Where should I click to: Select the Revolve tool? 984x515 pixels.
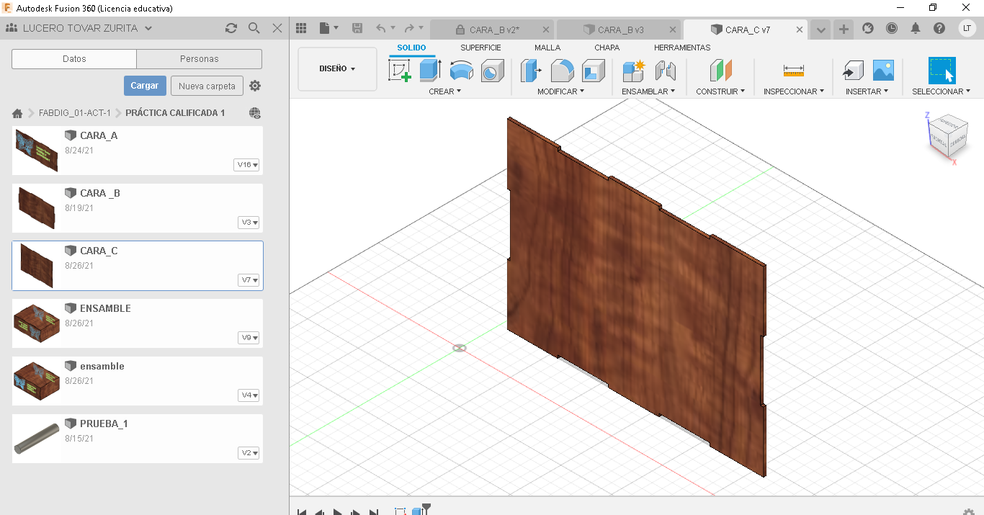point(461,71)
